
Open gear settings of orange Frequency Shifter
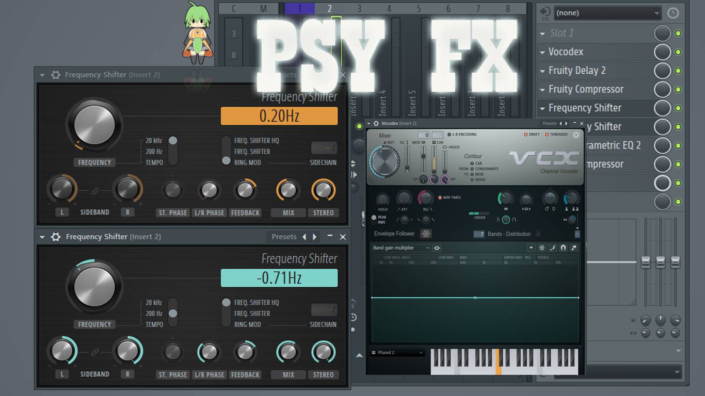point(56,75)
